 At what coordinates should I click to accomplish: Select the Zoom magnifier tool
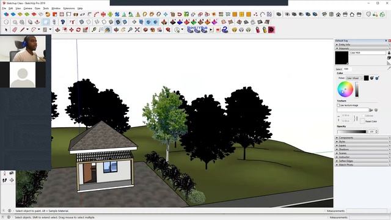coord(130,30)
